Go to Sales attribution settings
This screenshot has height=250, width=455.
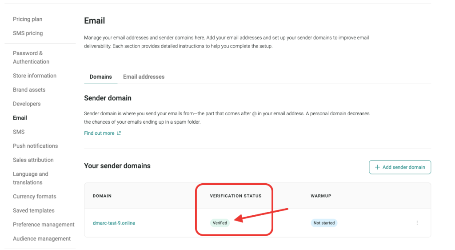(33, 160)
